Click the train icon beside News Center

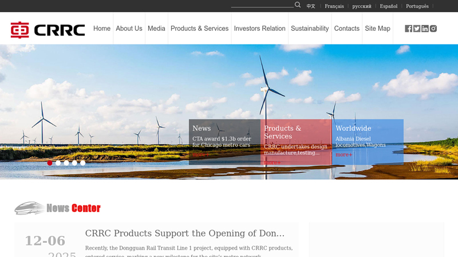[x=30, y=208]
